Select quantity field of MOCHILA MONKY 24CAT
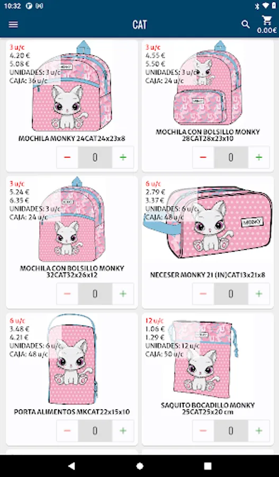279x477 pixels. pyautogui.click(x=95, y=157)
